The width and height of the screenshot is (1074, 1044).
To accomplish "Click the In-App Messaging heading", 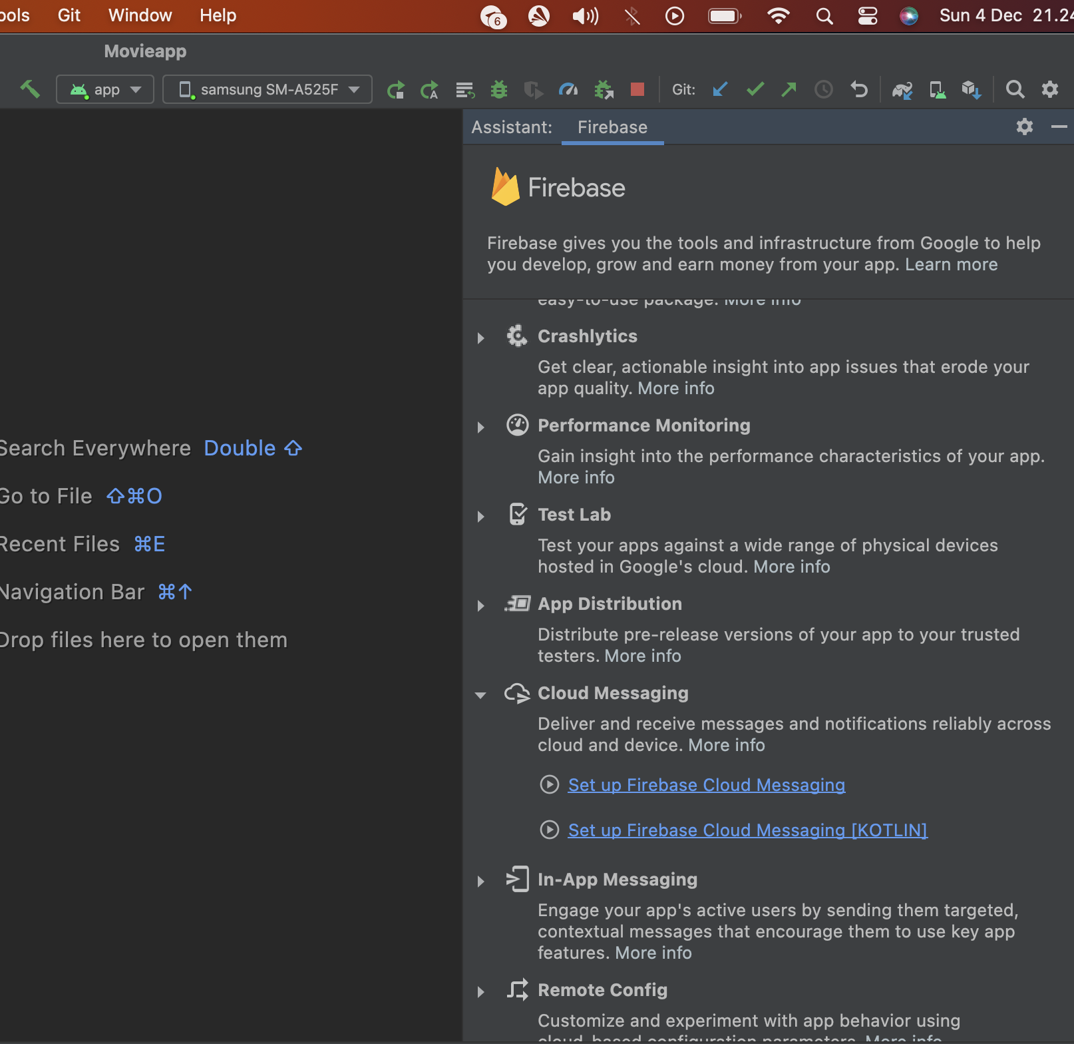I will point(618,880).
